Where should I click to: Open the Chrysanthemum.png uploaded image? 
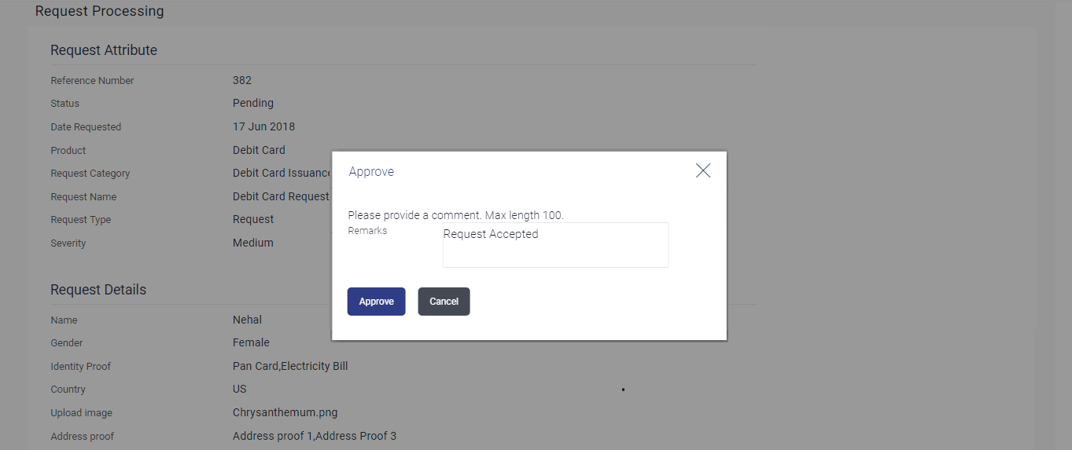click(x=285, y=412)
